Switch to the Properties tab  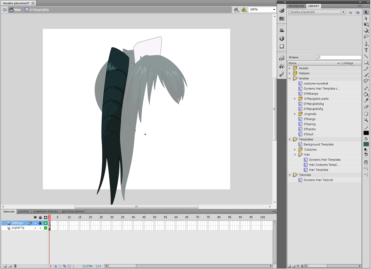click(x=296, y=6)
